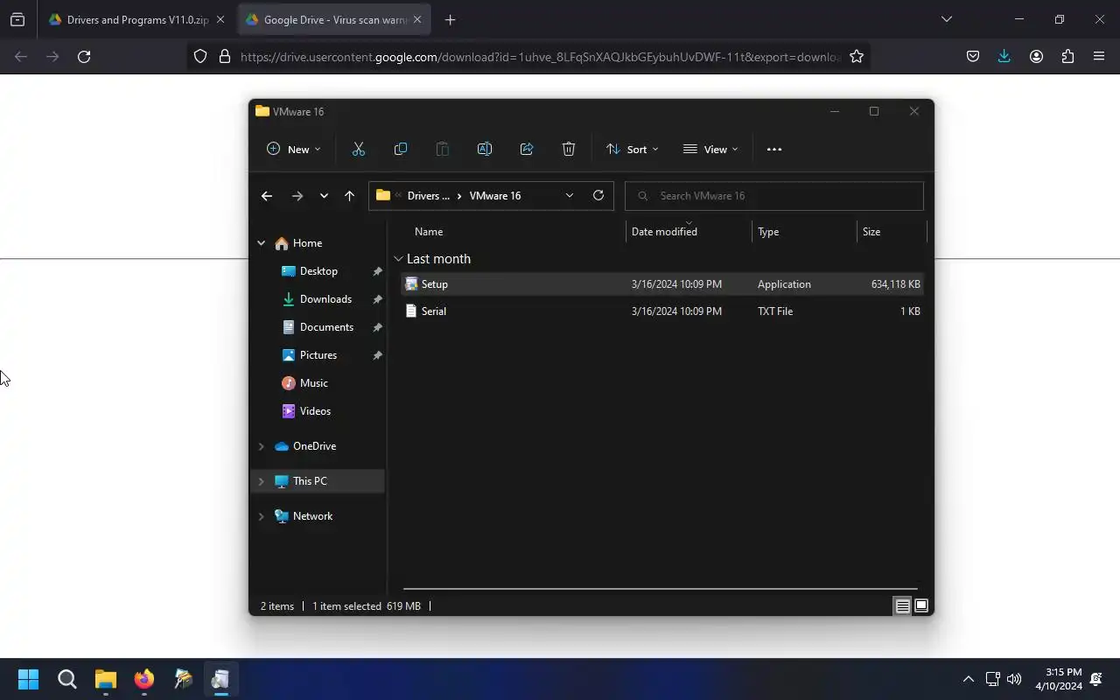The image size is (1120, 700).
Task: Click the Drivers breadcrumb in address bar
Action: pos(428,196)
